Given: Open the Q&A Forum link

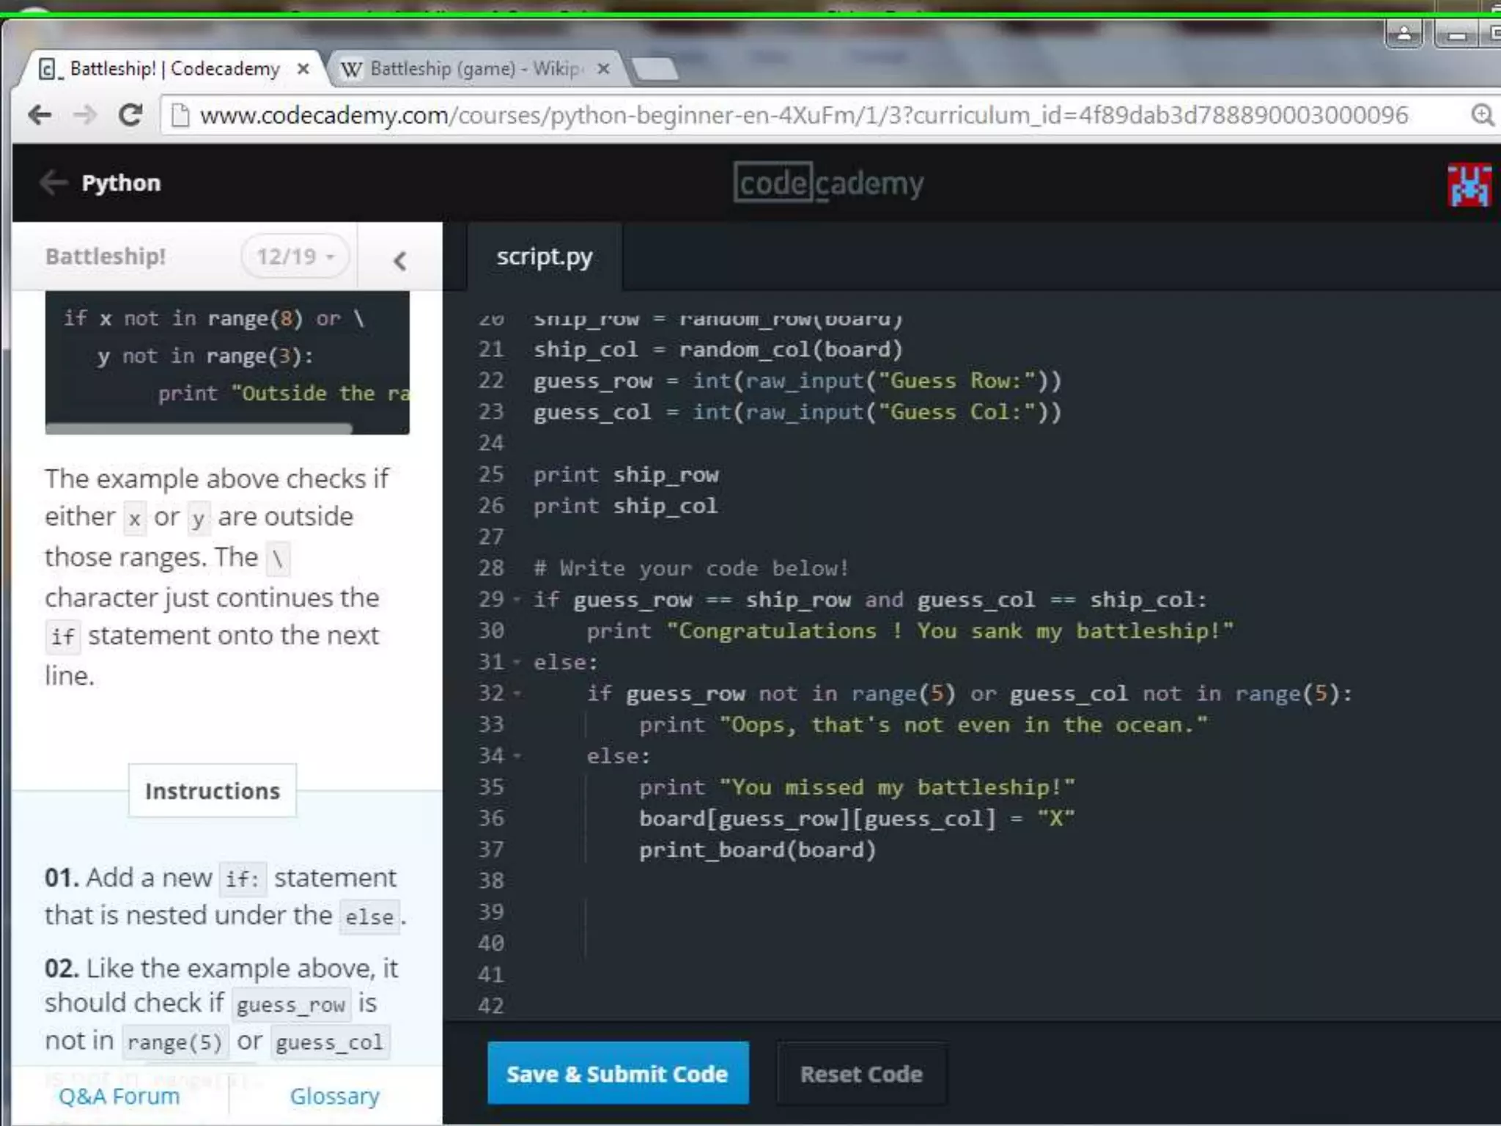Looking at the screenshot, I should (119, 1096).
